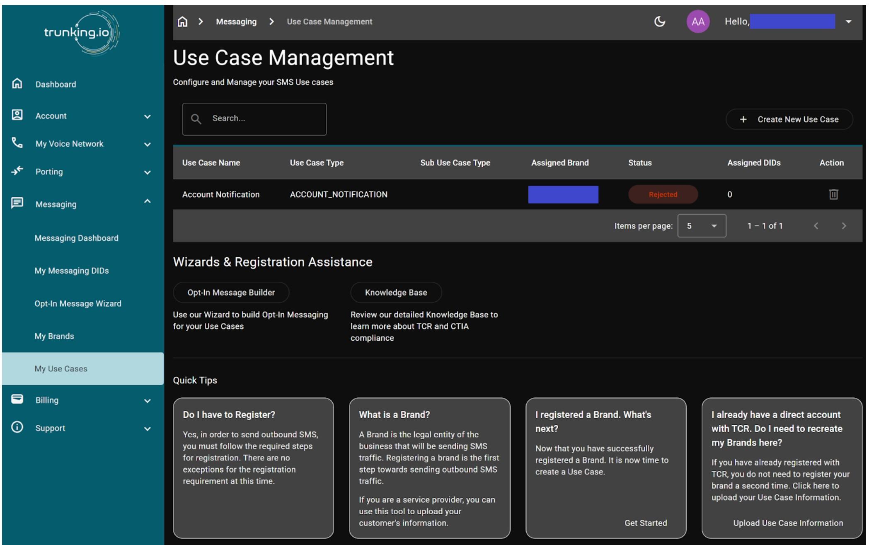This screenshot has height=545, width=869.
Task: Click the home icon in breadcrumb
Action: pos(182,22)
